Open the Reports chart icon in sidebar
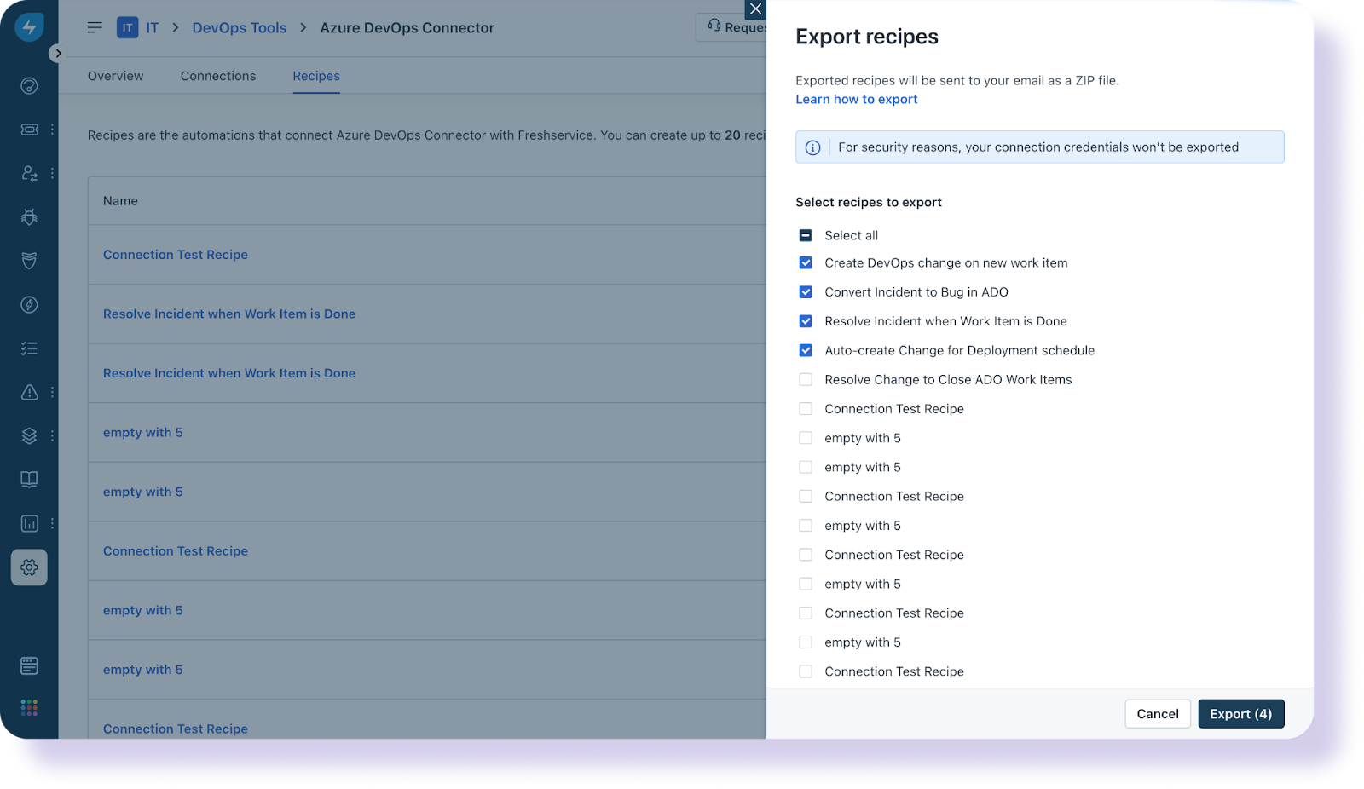1364x789 pixels. click(x=29, y=523)
